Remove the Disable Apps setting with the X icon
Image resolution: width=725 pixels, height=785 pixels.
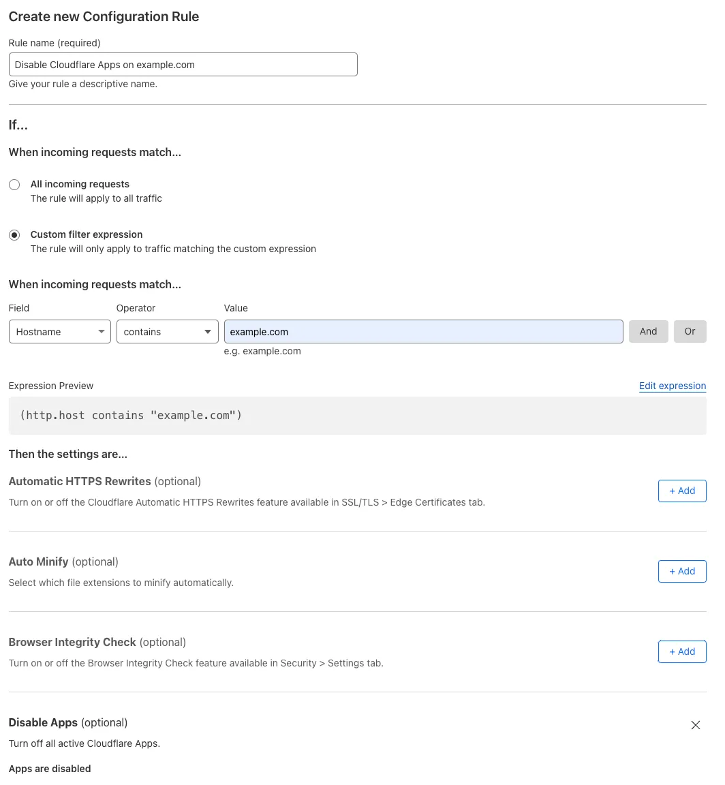[x=695, y=725]
